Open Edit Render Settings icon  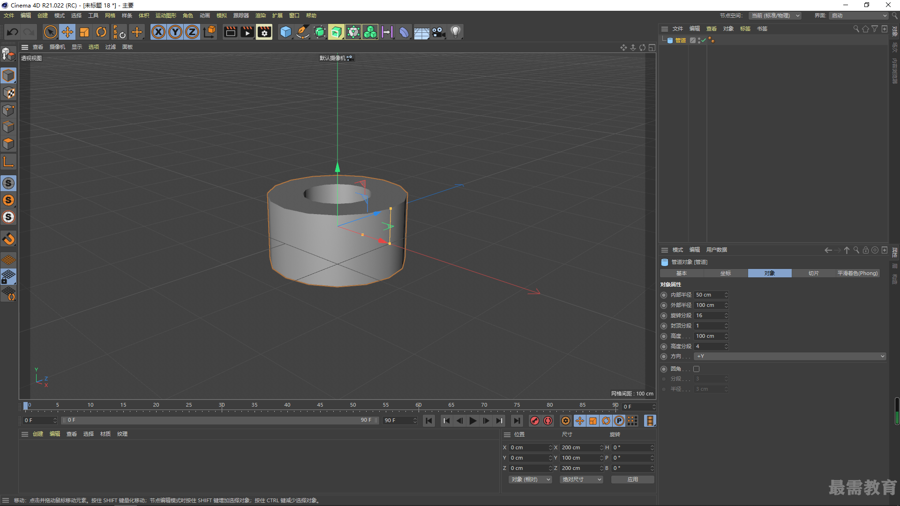(x=264, y=32)
